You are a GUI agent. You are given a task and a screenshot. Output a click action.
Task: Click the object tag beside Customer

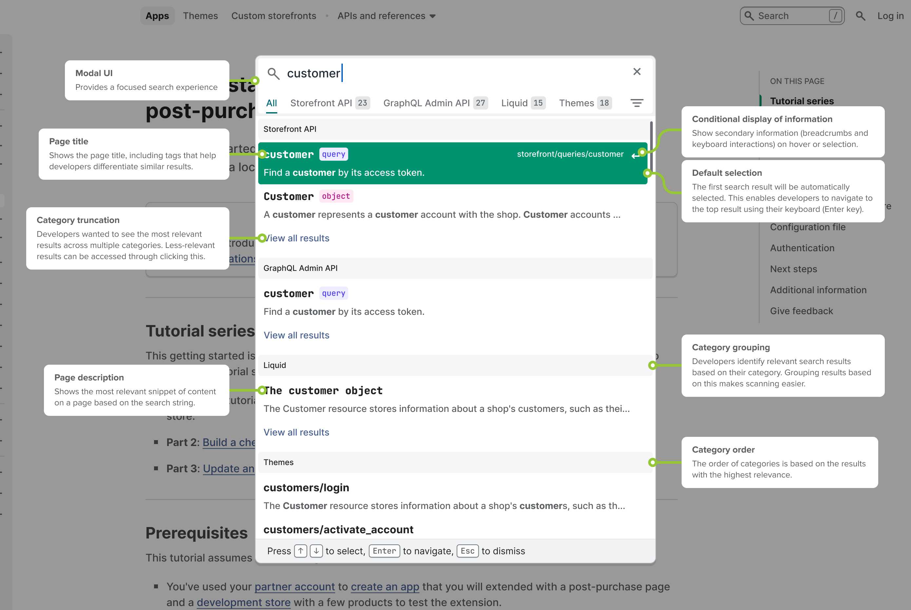tap(336, 196)
